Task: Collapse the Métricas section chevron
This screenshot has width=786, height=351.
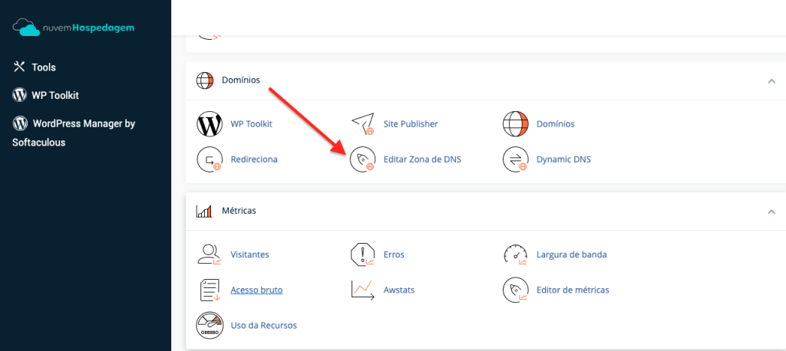Action: 771,212
